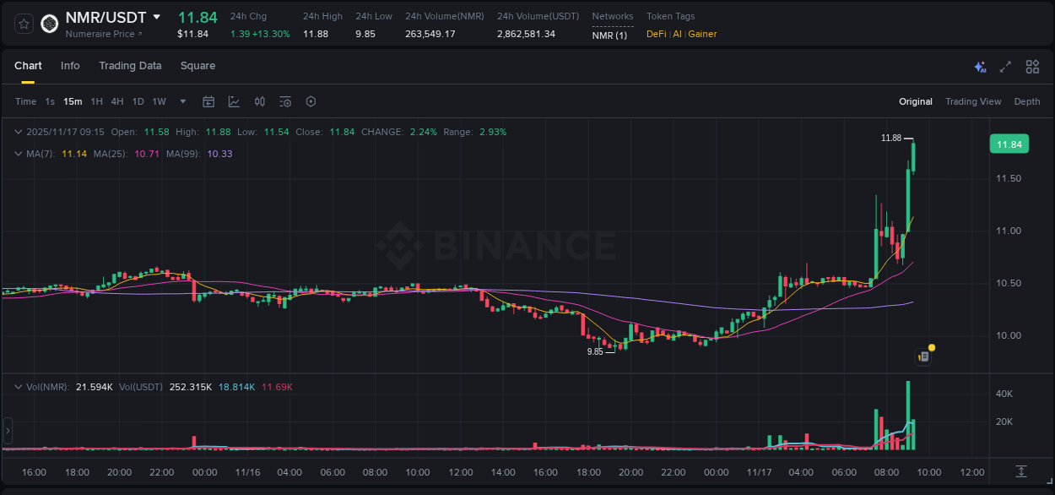
Task: Collapse the candle info row
Action: 19,132
